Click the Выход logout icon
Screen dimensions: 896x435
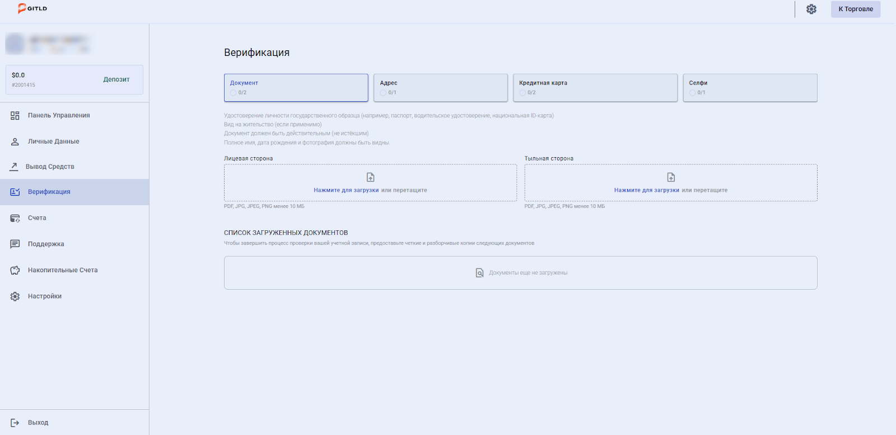(15, 423)
